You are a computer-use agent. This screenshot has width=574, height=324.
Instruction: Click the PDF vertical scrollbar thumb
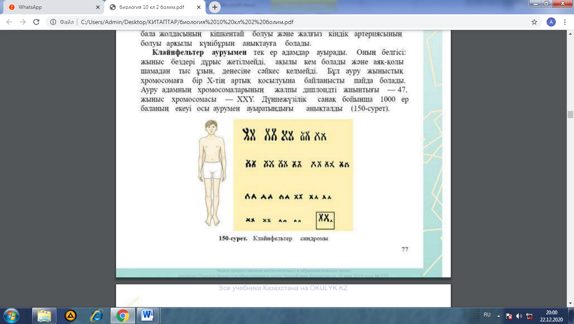coord(570,114)
